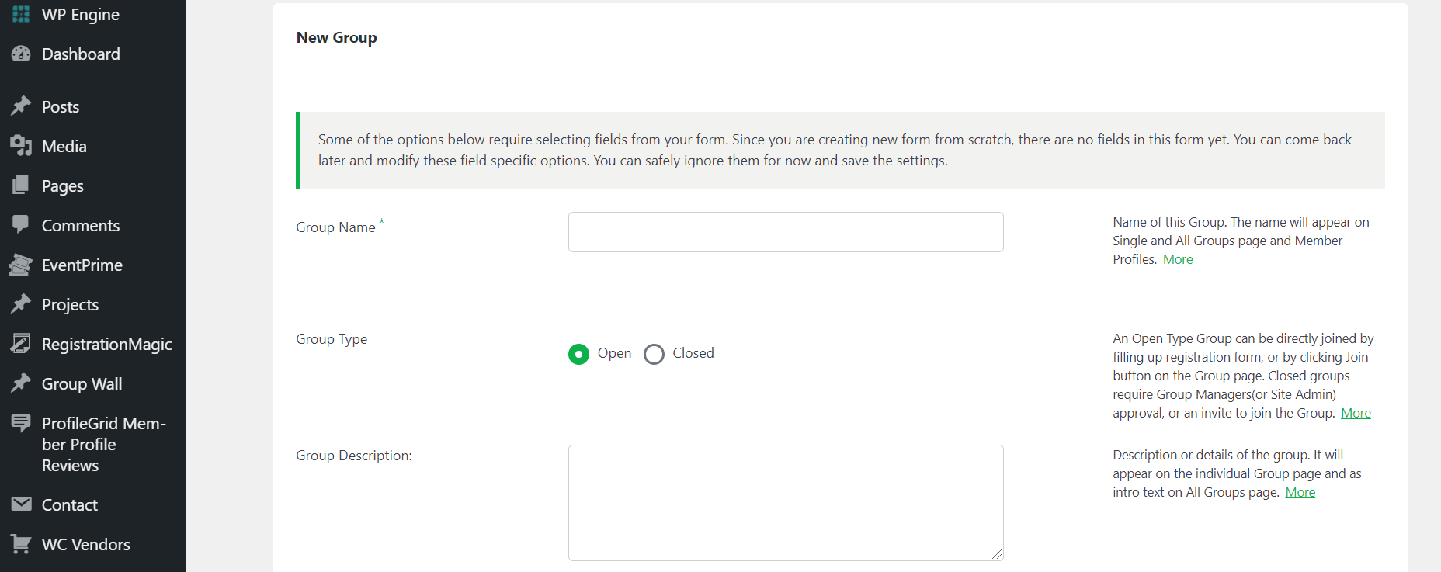The height and width of the screenshot is (572, 1441).
Task: Expand the Posts menu
Action: point(61,106)
